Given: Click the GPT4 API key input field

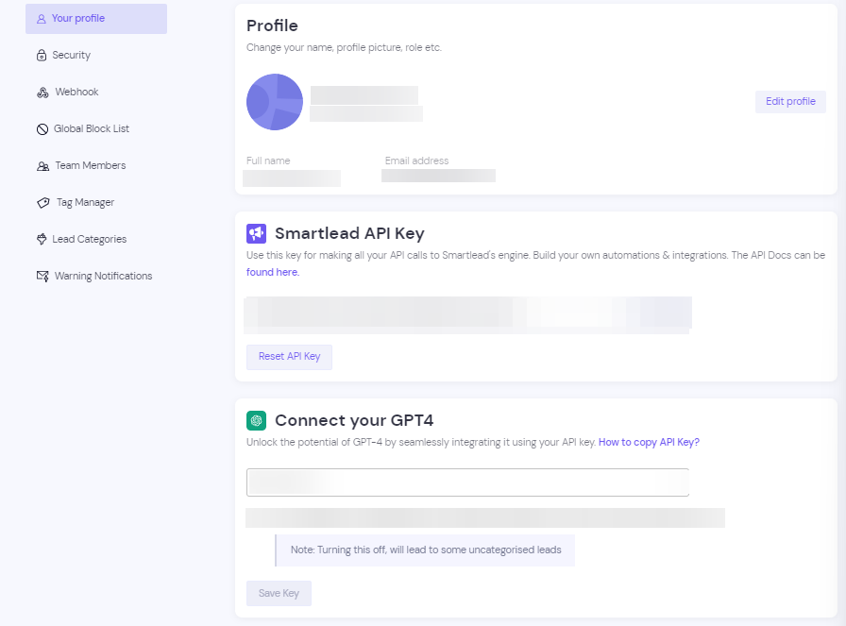Looking at the screenshot, I should 467,482.
